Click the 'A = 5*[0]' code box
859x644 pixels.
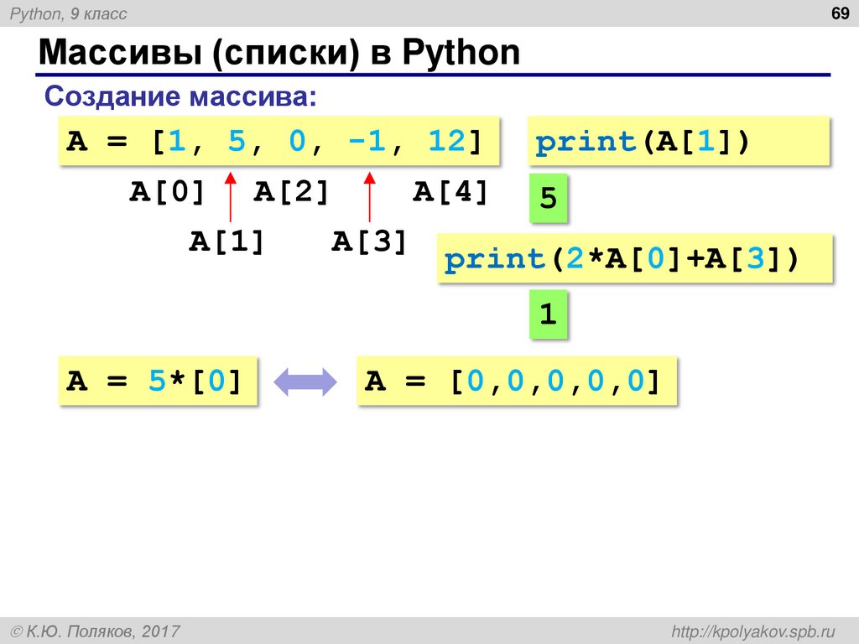[x=158, y=381]
